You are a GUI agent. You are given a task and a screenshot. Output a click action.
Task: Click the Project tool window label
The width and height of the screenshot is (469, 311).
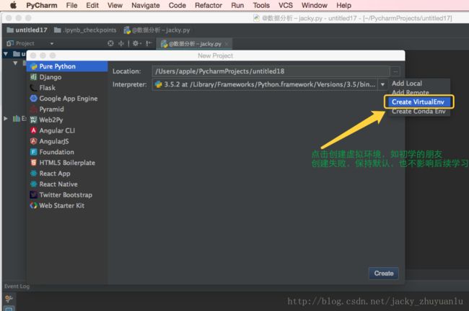[x=25, y=44]
